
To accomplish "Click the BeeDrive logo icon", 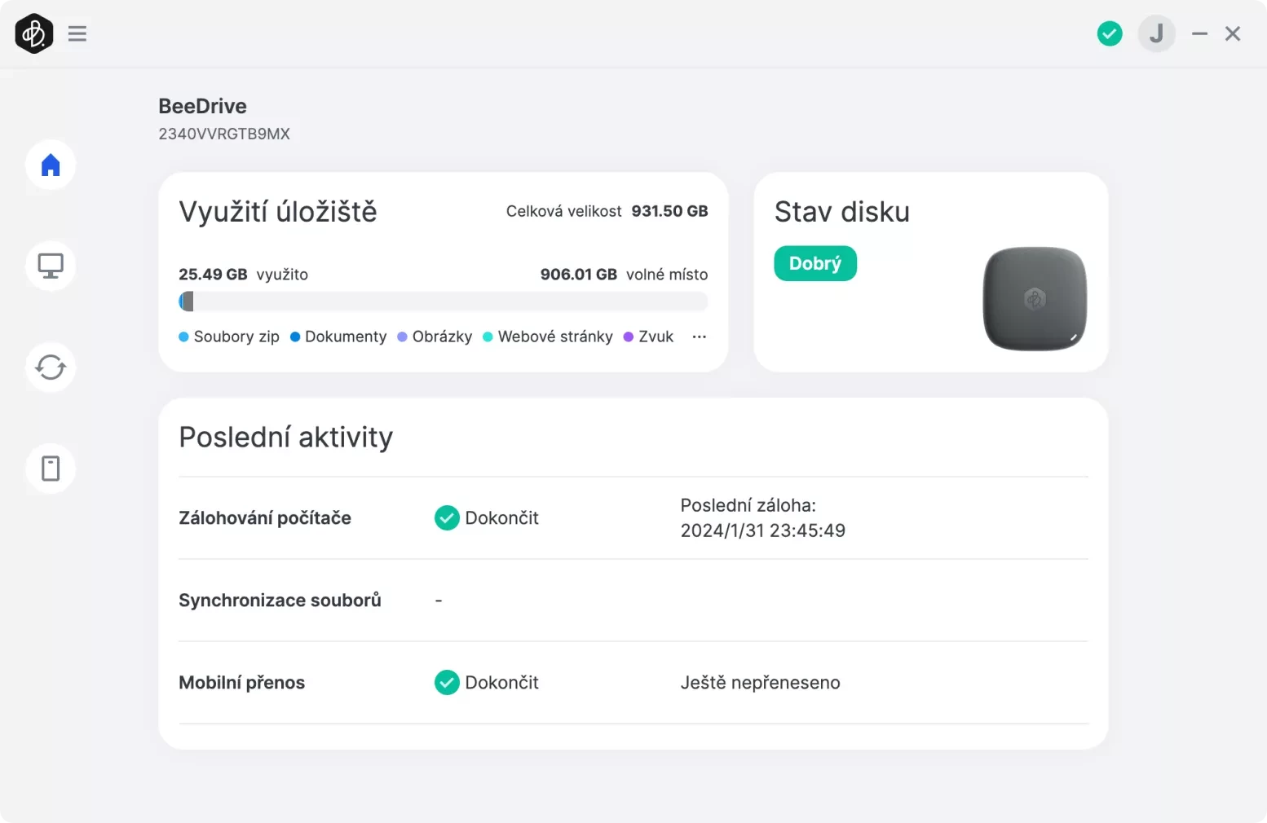I will coord(34,33).
